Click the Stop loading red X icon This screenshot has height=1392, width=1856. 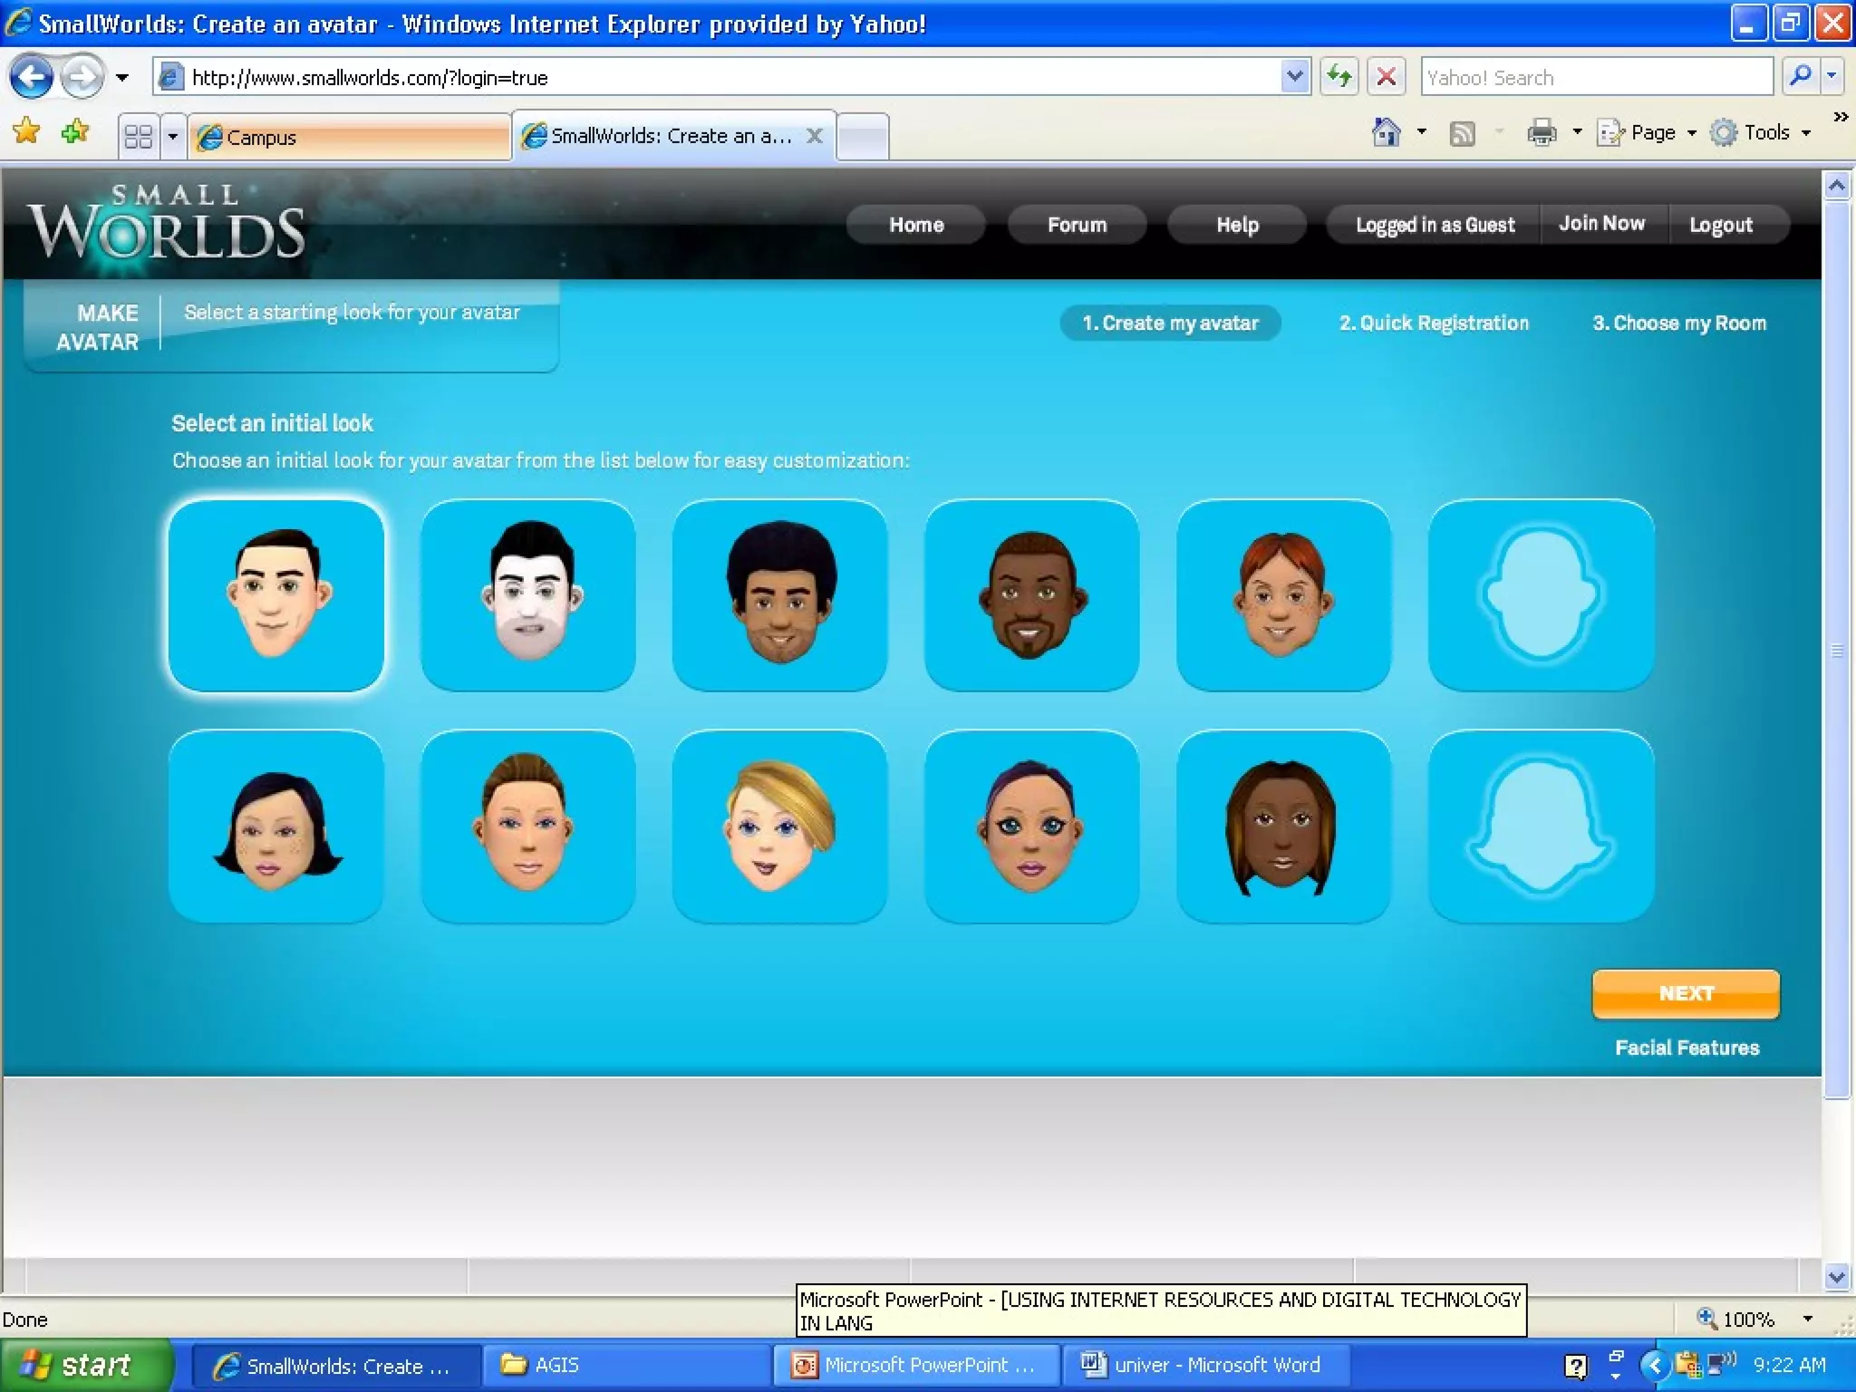coord(1386,77)
